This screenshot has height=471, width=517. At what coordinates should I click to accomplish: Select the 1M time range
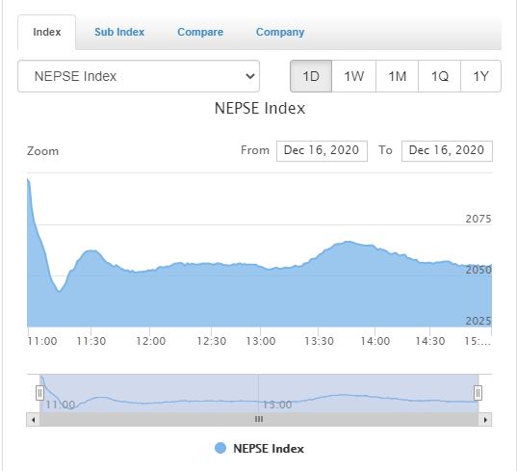click(397, 76)
